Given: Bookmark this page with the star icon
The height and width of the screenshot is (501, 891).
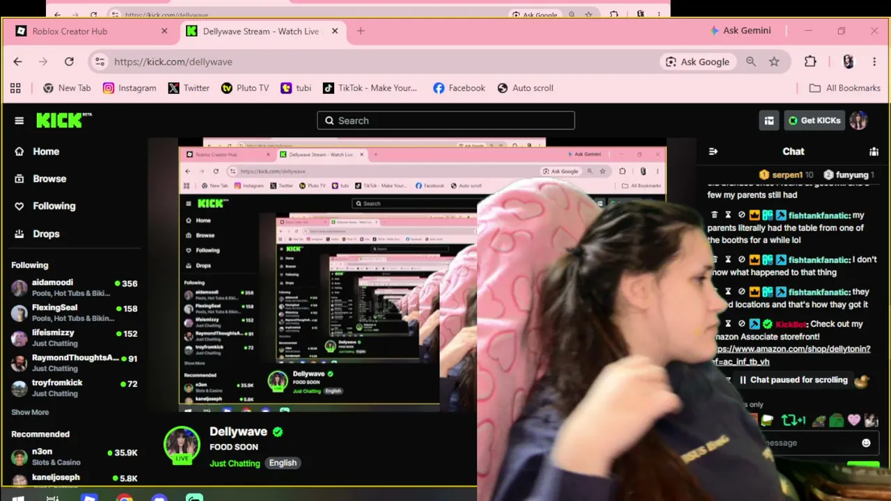Looking at the screenshot, I should (774, 61).
